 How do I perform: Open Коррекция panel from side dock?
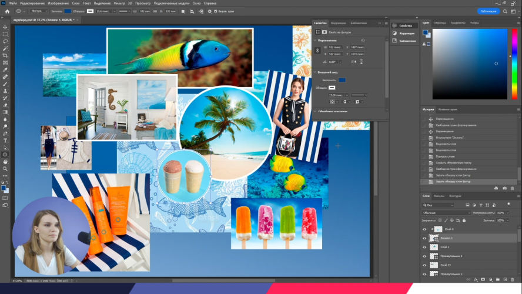point(404,34)
